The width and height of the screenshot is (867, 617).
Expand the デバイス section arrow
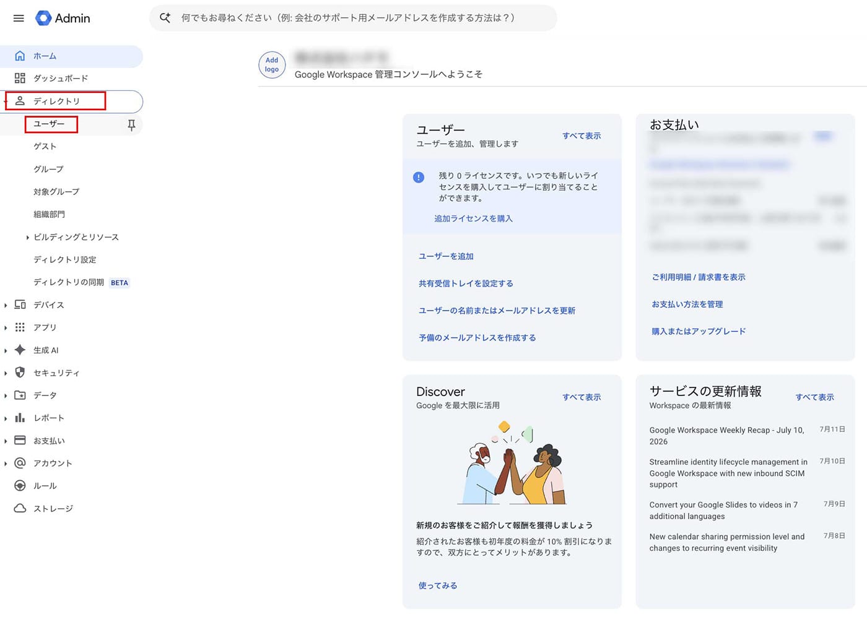click(6, 305)
